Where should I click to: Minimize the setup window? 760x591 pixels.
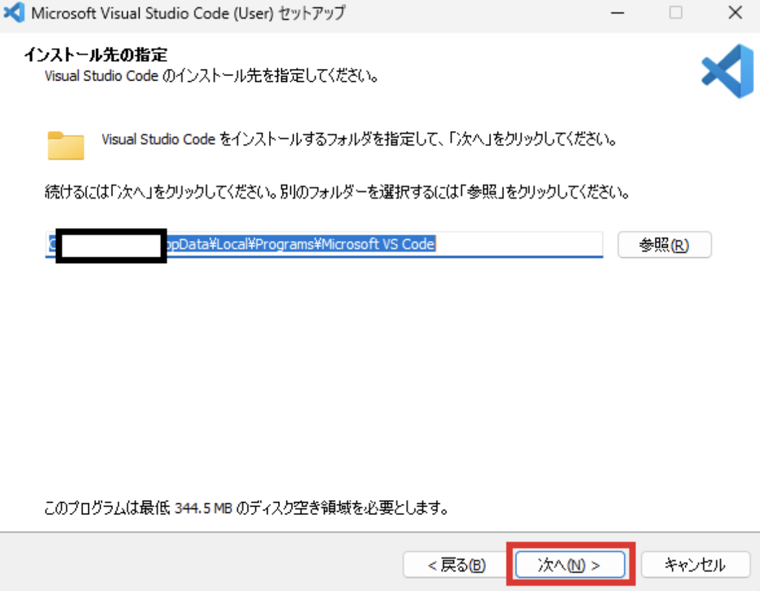point(617,13)
